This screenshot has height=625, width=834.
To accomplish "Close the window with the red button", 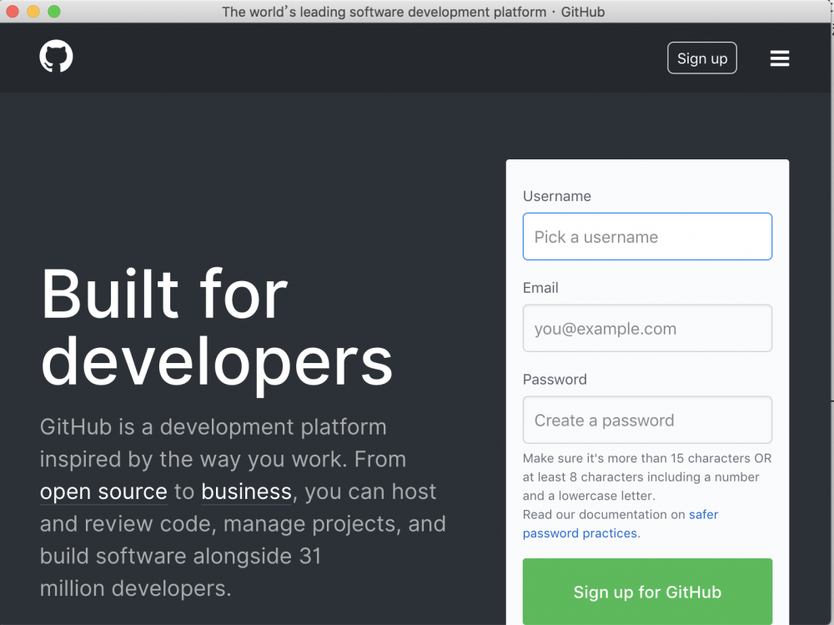I will (13, 11).
